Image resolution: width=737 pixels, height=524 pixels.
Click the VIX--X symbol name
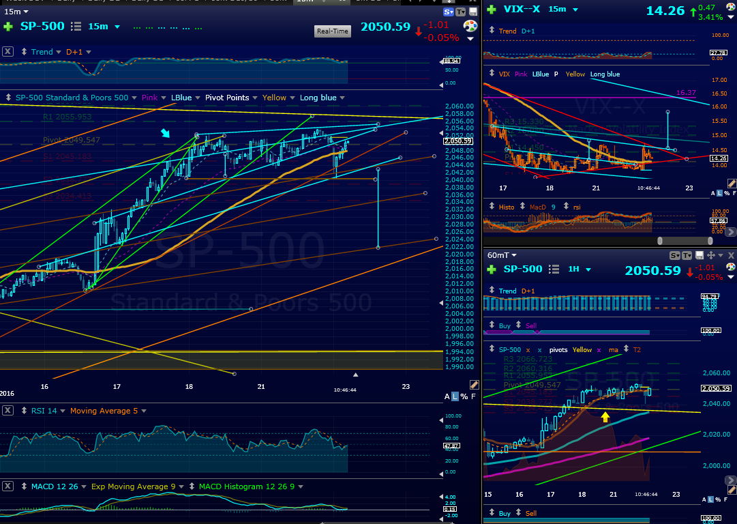pyautogui.click(x=522, y=9)
